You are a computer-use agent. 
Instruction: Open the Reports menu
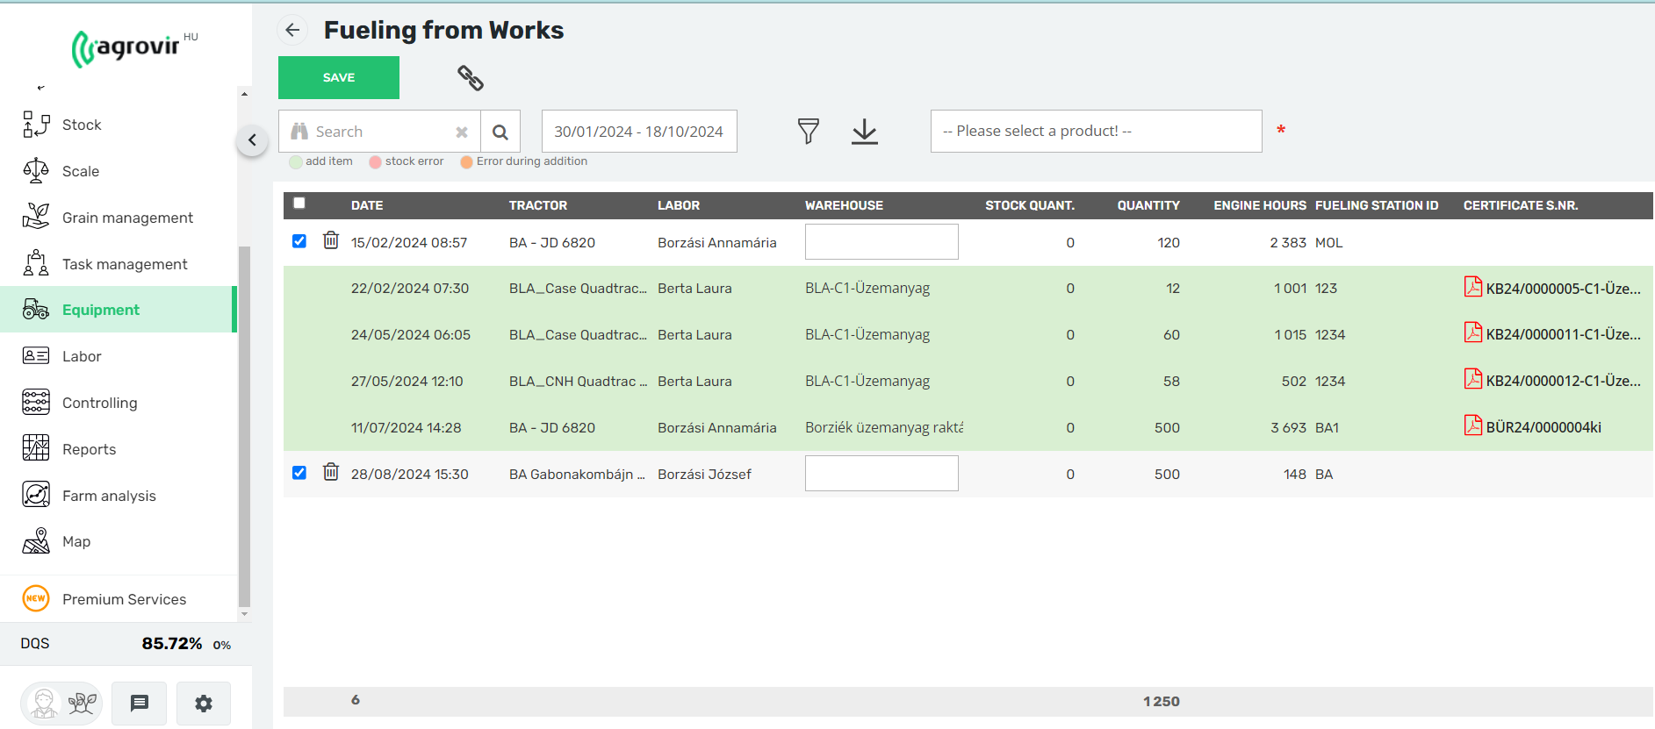pos(119,449)
